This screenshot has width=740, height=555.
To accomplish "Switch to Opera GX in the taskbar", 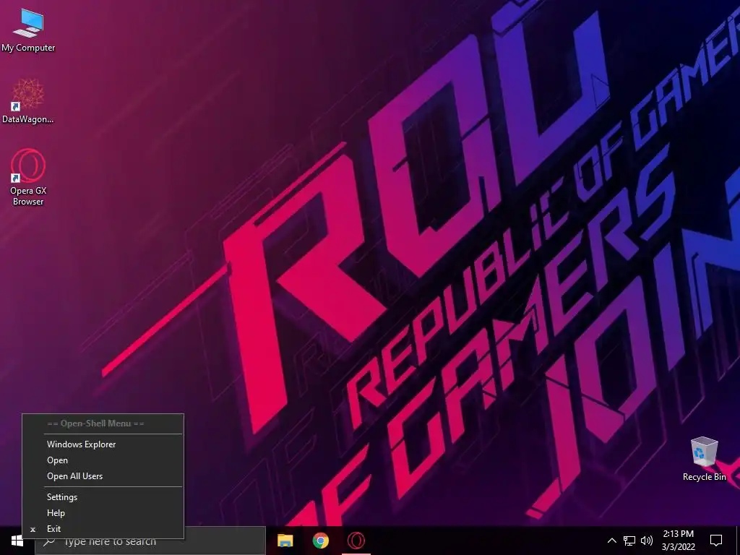I will tap(356, 541).
